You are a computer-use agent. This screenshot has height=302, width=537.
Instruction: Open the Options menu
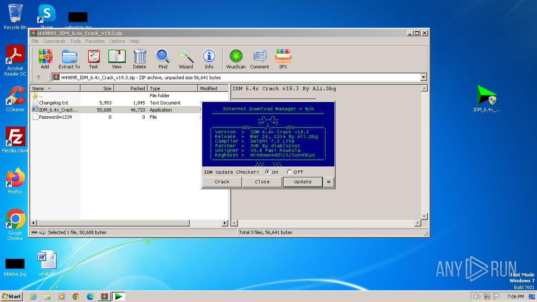(x=117, y=41)
